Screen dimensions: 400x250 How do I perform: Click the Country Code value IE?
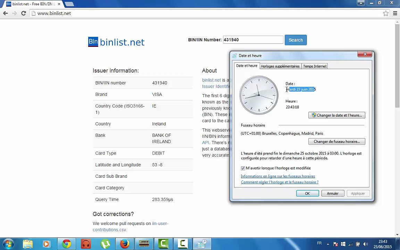154,106
